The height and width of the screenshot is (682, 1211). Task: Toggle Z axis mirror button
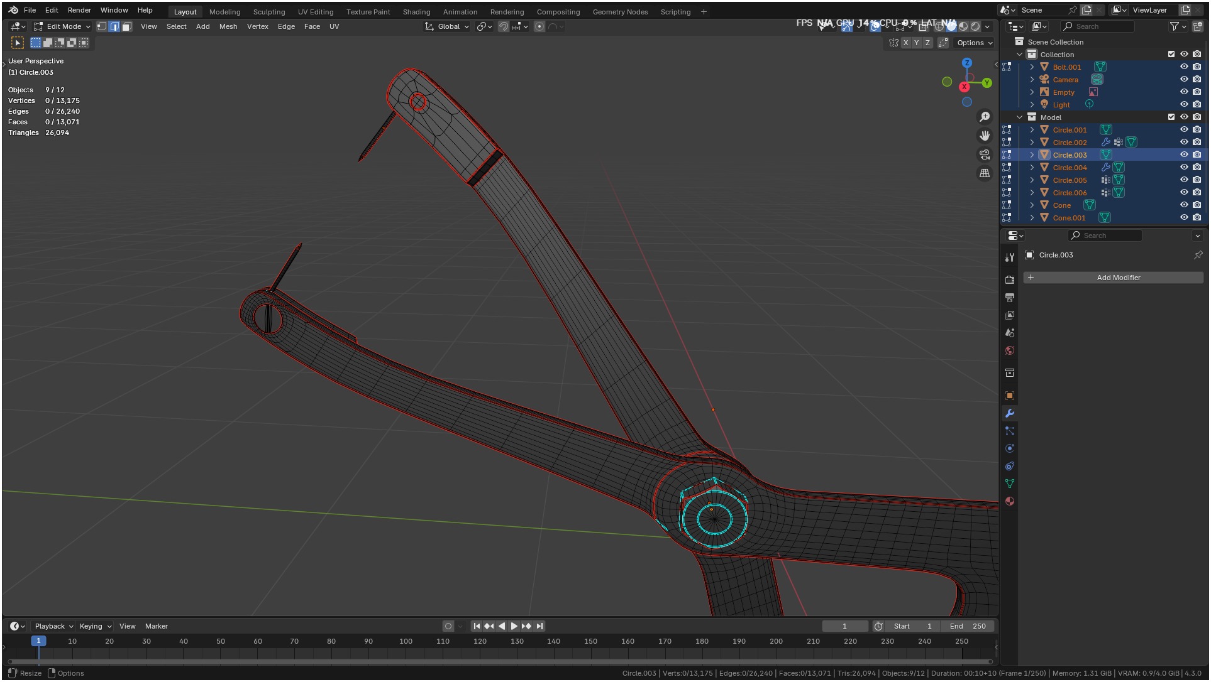pyautogui.click(x=927, y=43)
